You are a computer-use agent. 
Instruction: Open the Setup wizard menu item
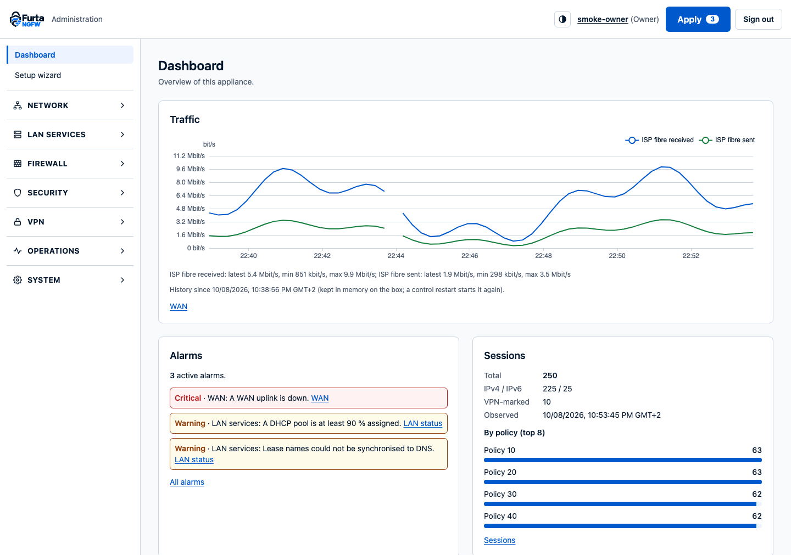(x=70, y=75)
